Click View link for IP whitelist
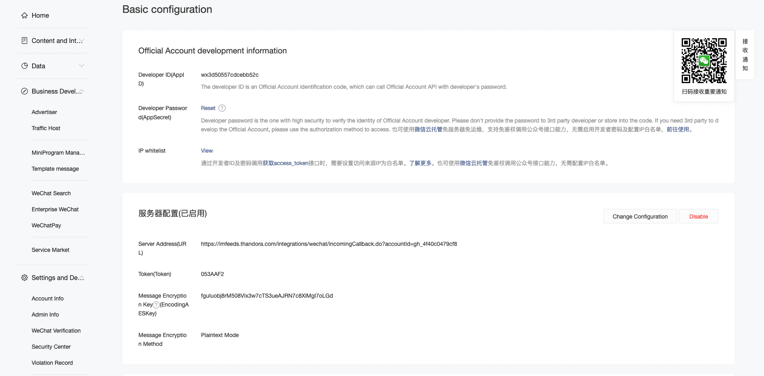Screen dimensions: 764x376 point(207,151)
